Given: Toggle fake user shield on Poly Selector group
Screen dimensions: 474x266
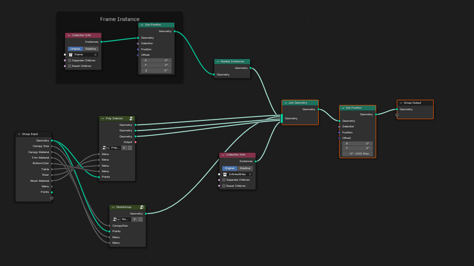Looking at the screenshot, I should pyautogui.click(x=130, y=148).
